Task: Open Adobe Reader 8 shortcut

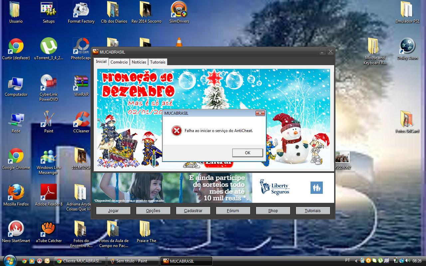Action: (x=49, y=194)
